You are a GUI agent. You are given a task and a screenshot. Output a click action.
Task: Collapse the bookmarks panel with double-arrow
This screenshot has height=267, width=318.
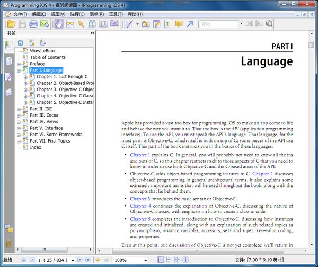(x=92, y=33)
